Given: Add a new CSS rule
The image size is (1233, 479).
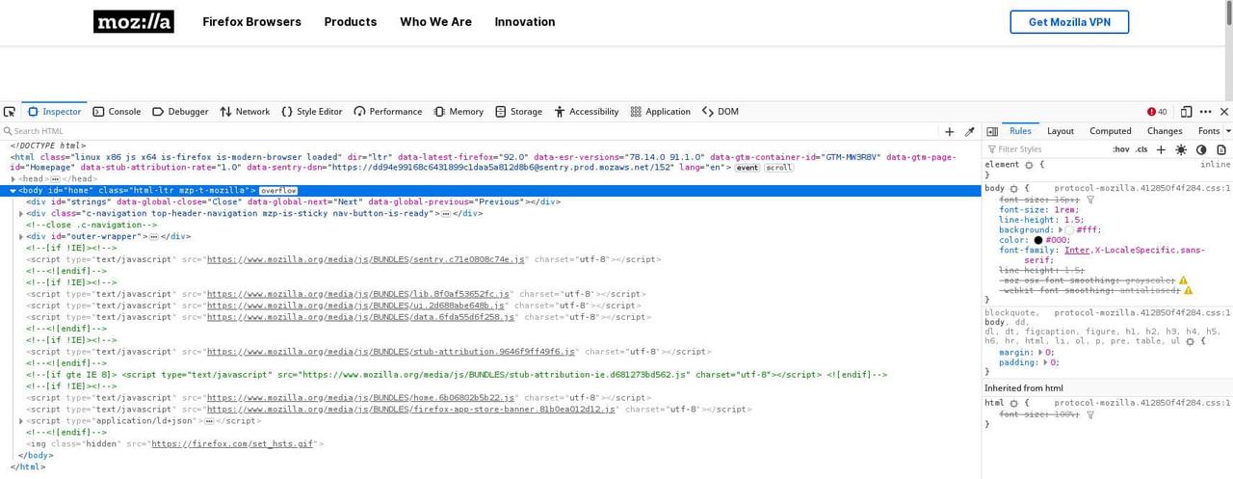Looking at the screenshot, I should click(x=1161, y=149).
